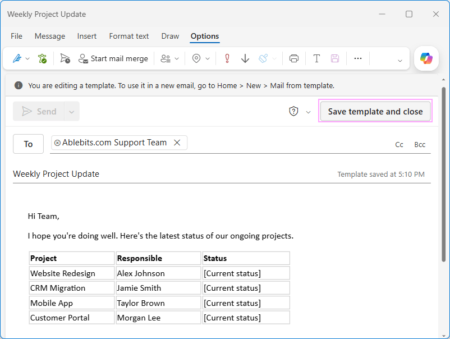
Task: Click Save template and close
Action: click(x=375, y=111)
